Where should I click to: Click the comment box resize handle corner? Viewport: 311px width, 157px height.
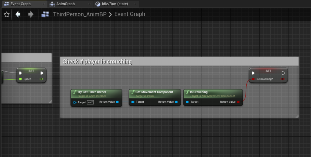(x=297, y=116)
